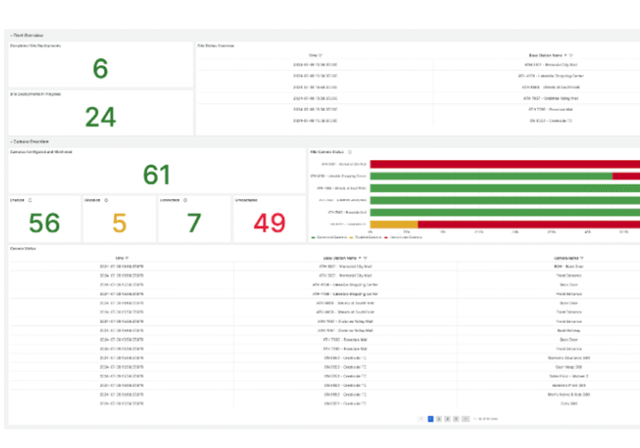Open Site Status Overview panel title menu
The height and width of the screenshot is (448, 640).
(x=216, y=45)
